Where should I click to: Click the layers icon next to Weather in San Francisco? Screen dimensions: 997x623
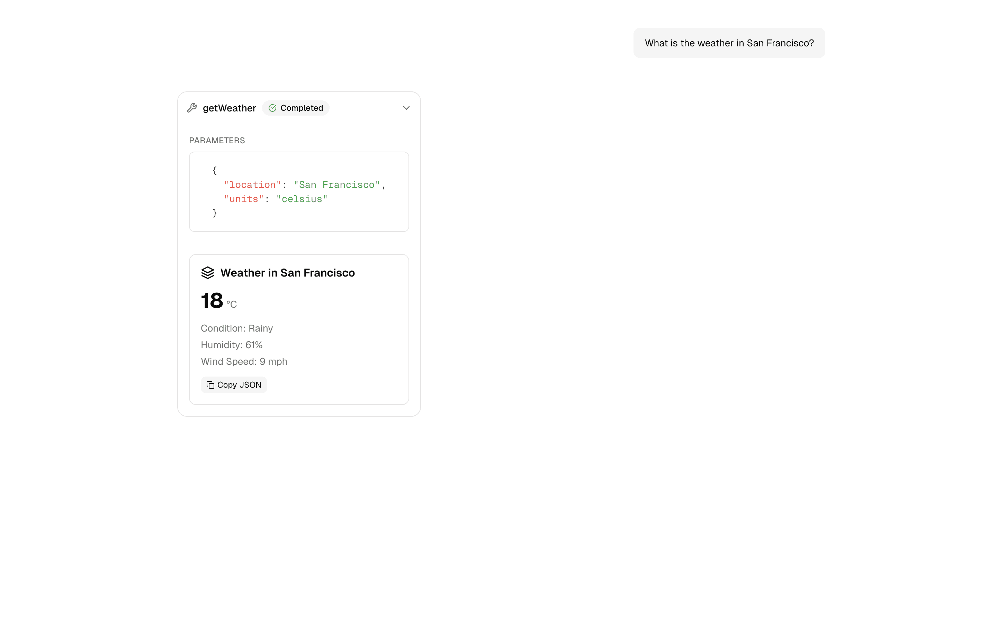(208, 272)
